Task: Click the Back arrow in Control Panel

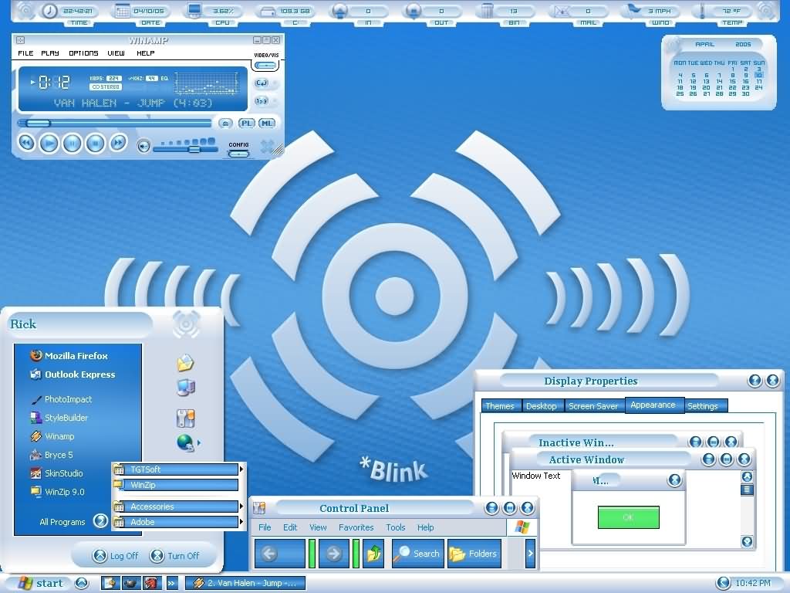Action: tap(269, 554)
